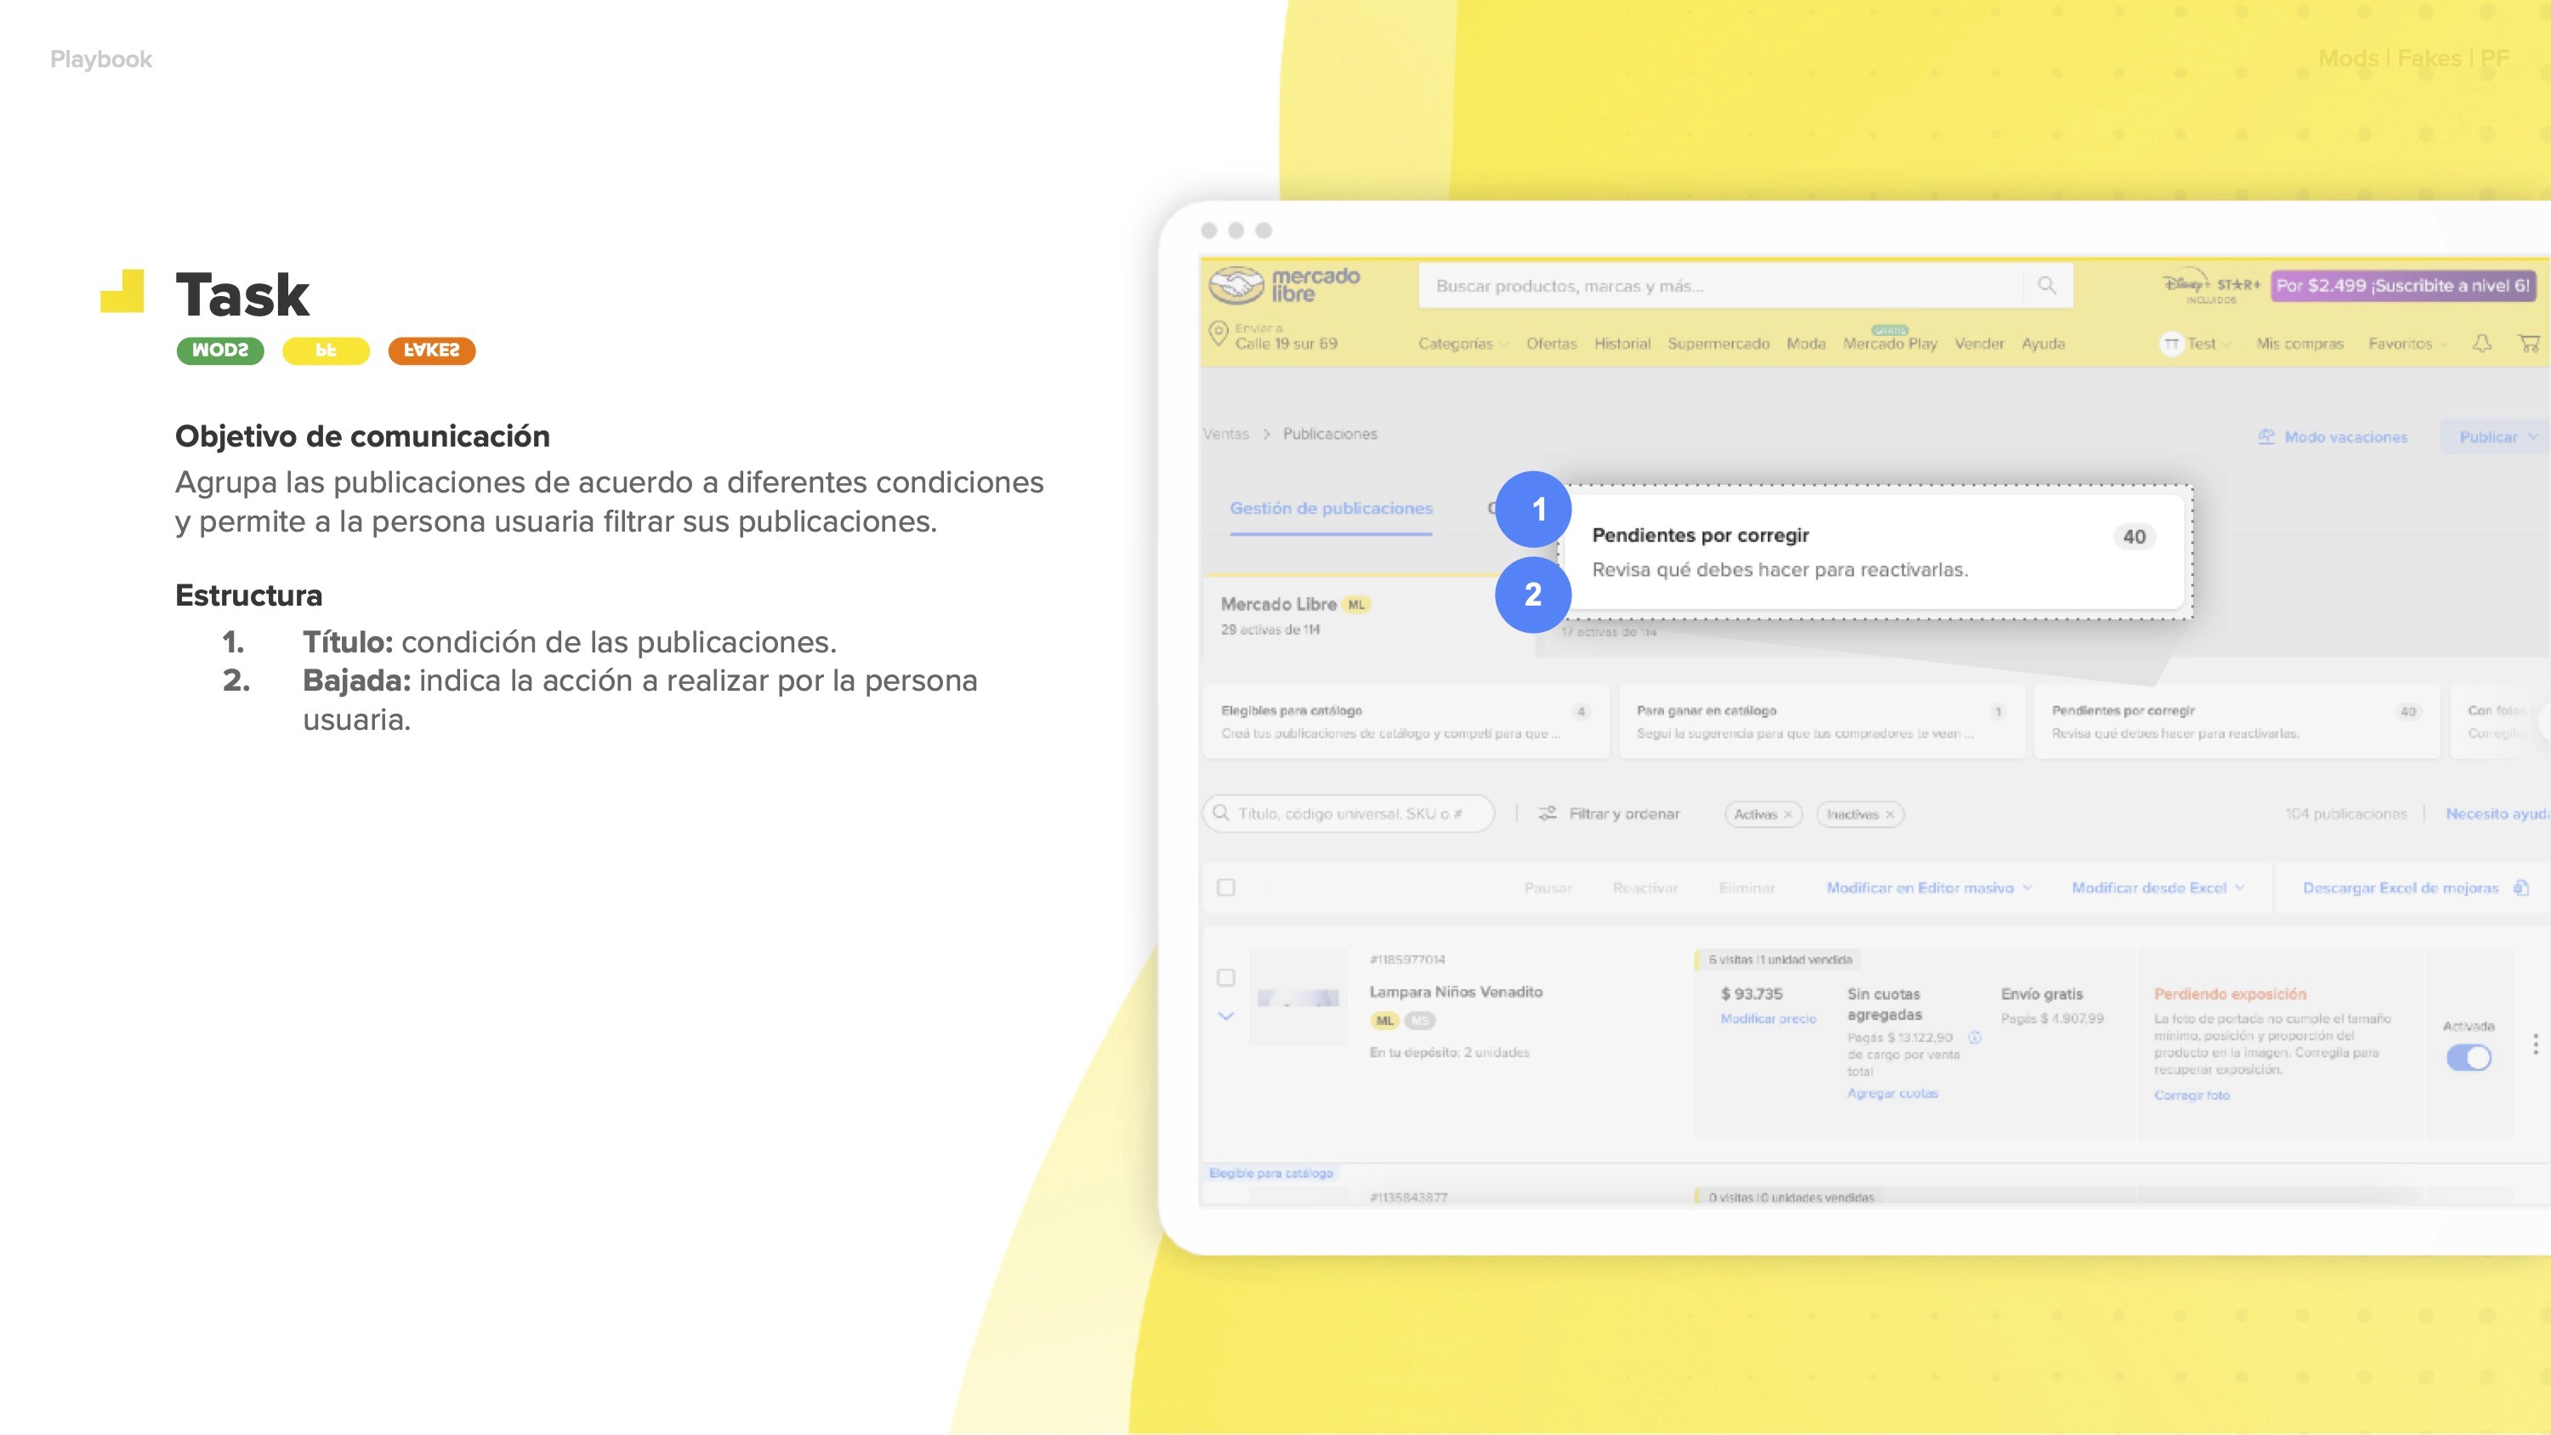Expand the Lampara listing row chevron

pos(1226,1016)
